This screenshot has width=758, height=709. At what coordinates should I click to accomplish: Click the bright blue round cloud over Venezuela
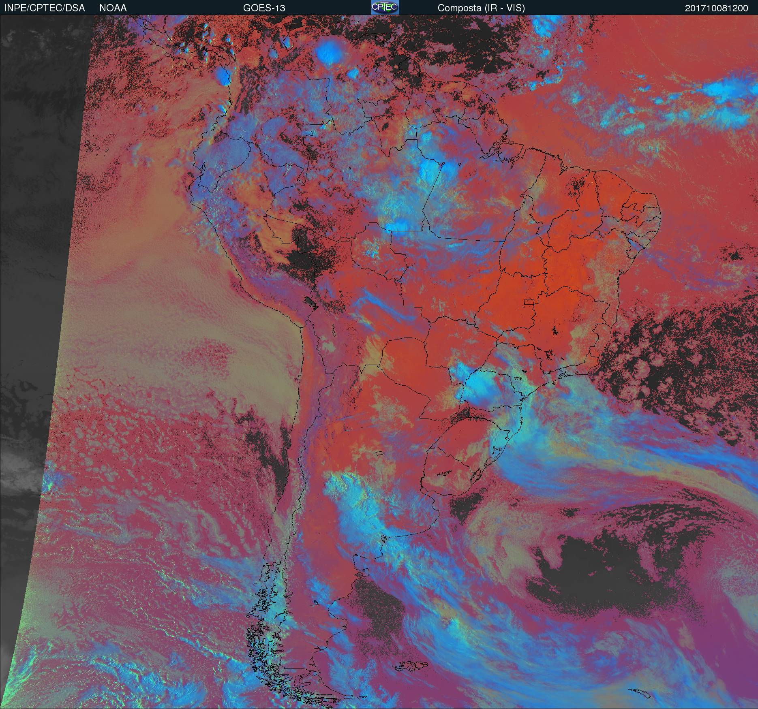(329, 51)
